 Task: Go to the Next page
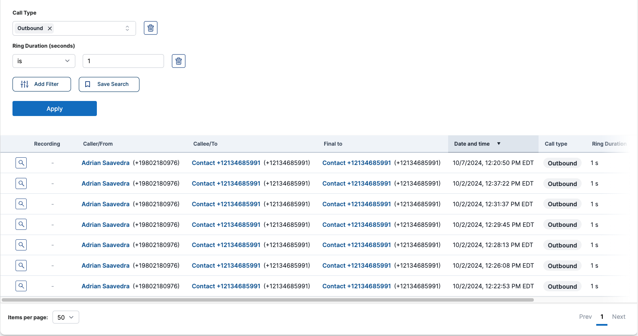[x=619, y=317]
